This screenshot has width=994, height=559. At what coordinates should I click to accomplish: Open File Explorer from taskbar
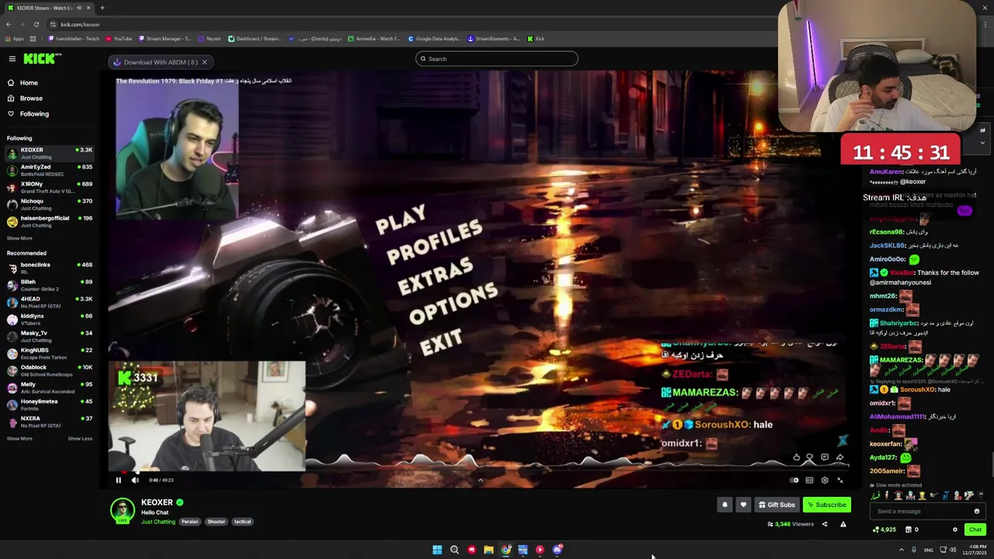[x=488, y=550]
